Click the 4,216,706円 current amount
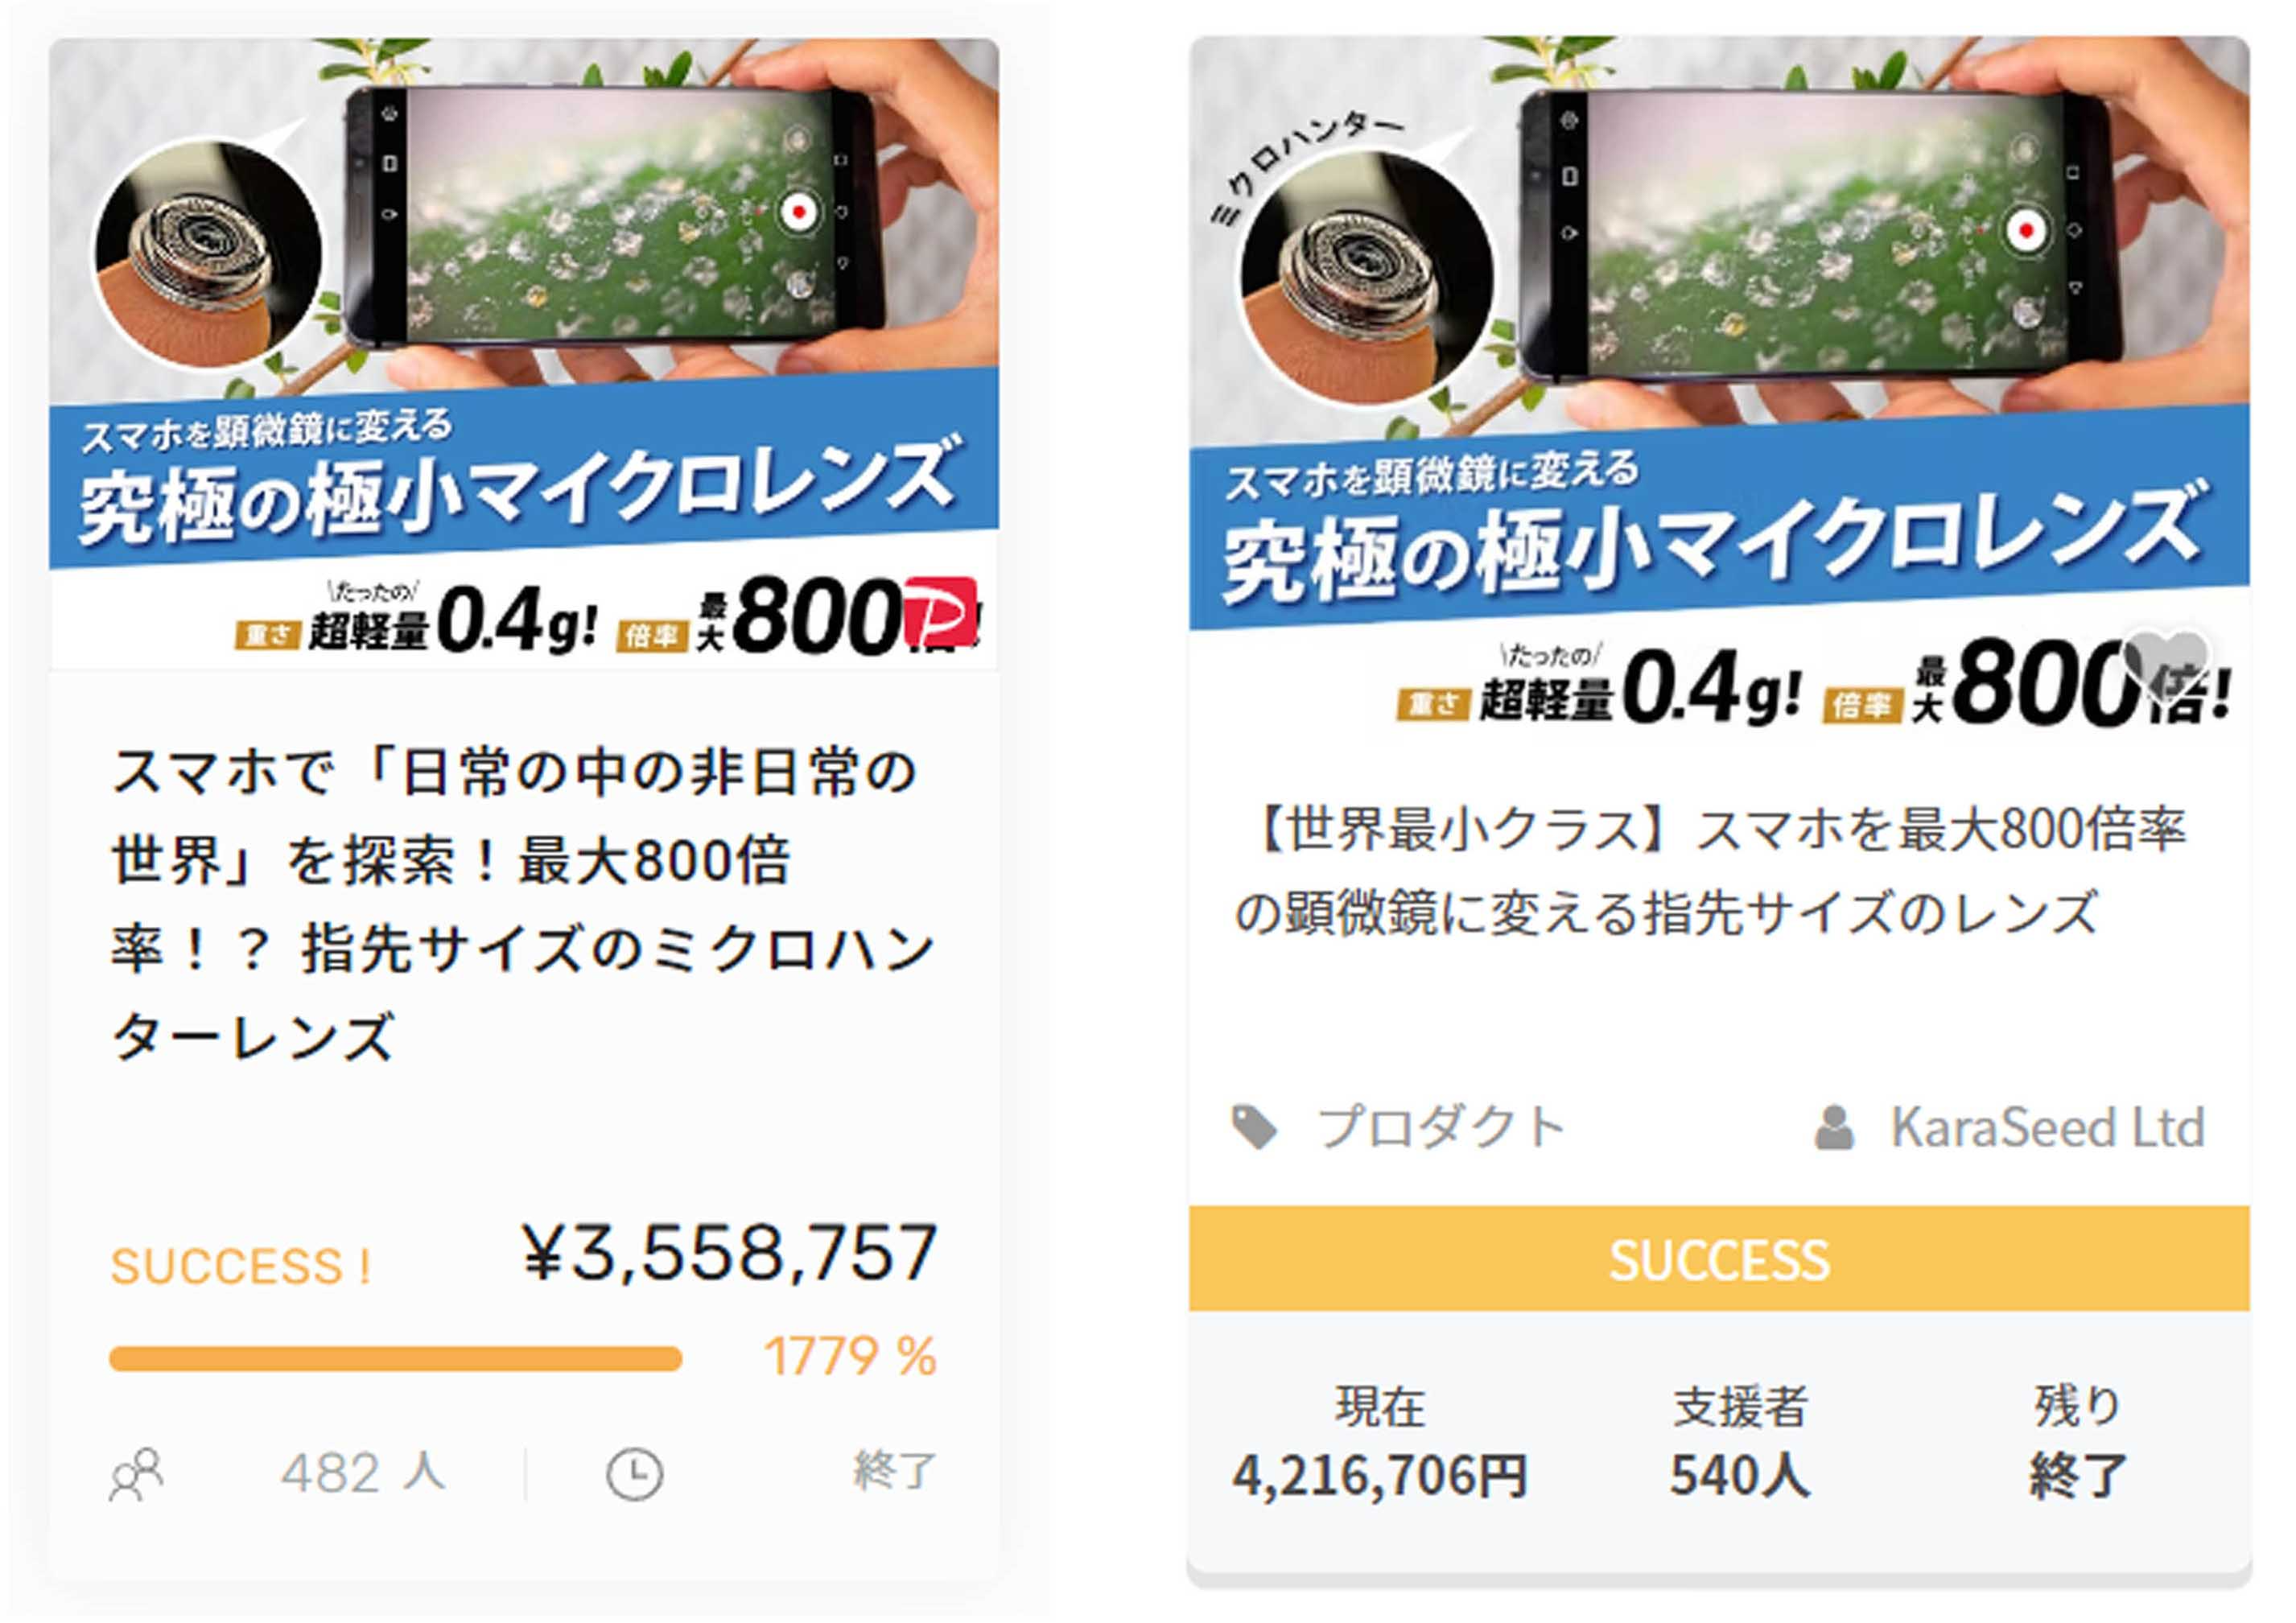The width and height of the screenshot is (2296, 1623). 1380,1476
